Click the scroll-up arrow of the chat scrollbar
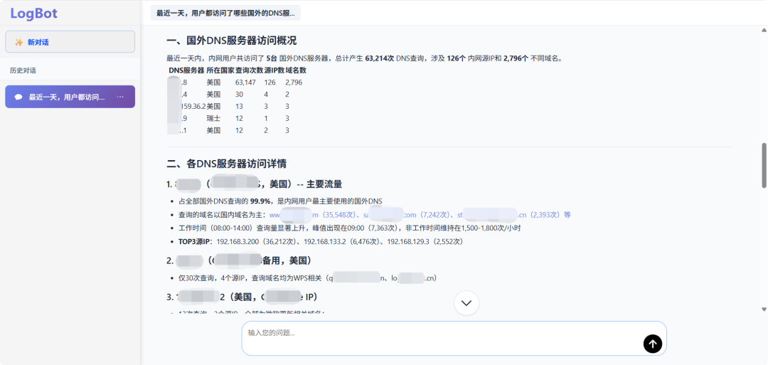The width and height of the screenshot is (768, 365). click(764, 29)
